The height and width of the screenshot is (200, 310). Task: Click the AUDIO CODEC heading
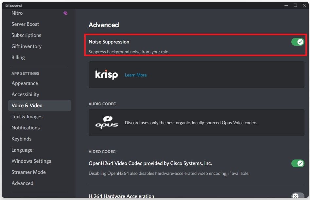pos(102,104)
